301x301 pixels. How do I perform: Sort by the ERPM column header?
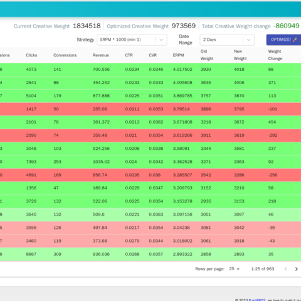(x=178, y=55)
